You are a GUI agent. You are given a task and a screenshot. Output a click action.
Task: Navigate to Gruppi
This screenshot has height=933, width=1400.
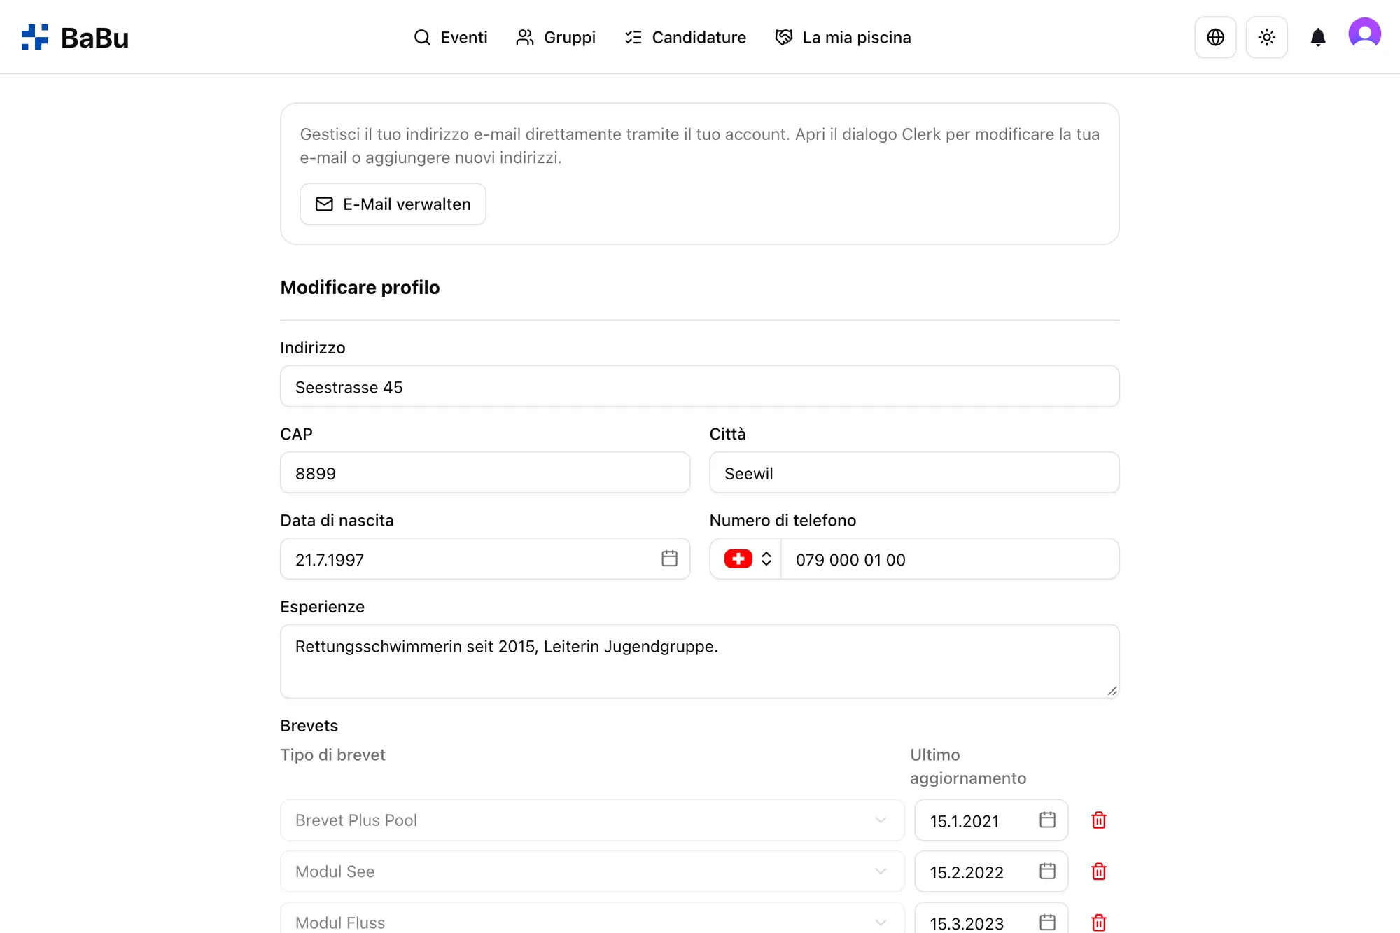[556, 37]
